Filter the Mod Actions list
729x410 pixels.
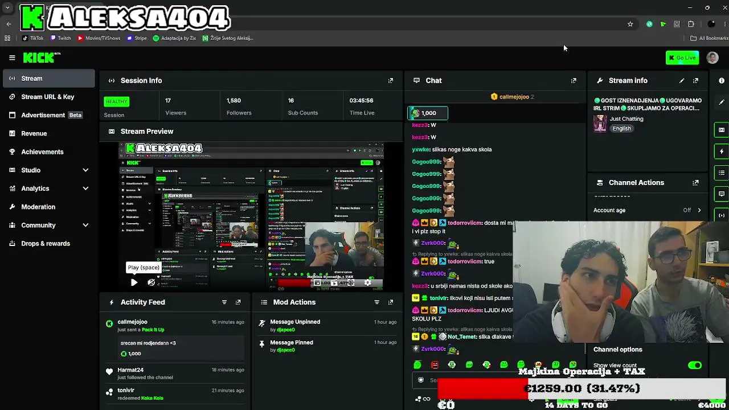coord(376,302)
